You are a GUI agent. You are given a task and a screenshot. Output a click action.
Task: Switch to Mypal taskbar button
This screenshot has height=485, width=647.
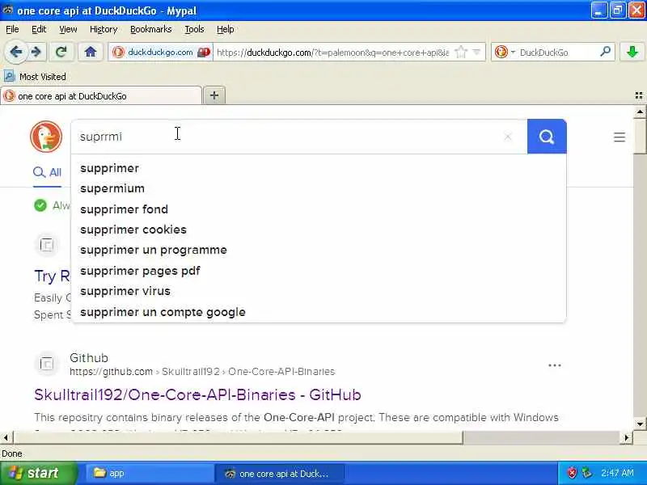280,473
